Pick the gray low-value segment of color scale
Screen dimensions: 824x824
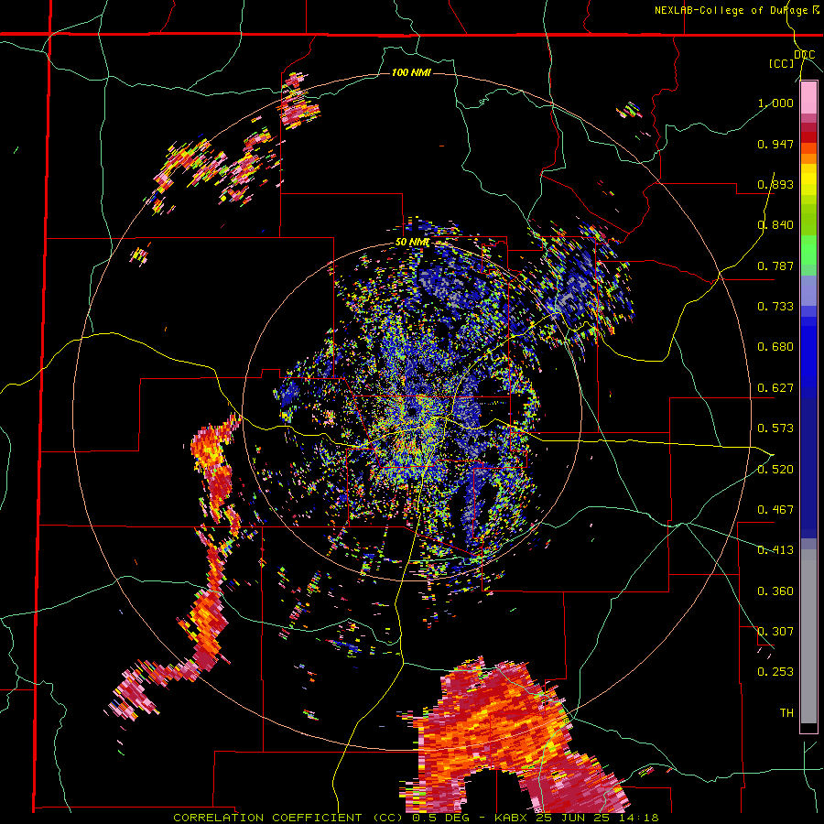point(808,636)
